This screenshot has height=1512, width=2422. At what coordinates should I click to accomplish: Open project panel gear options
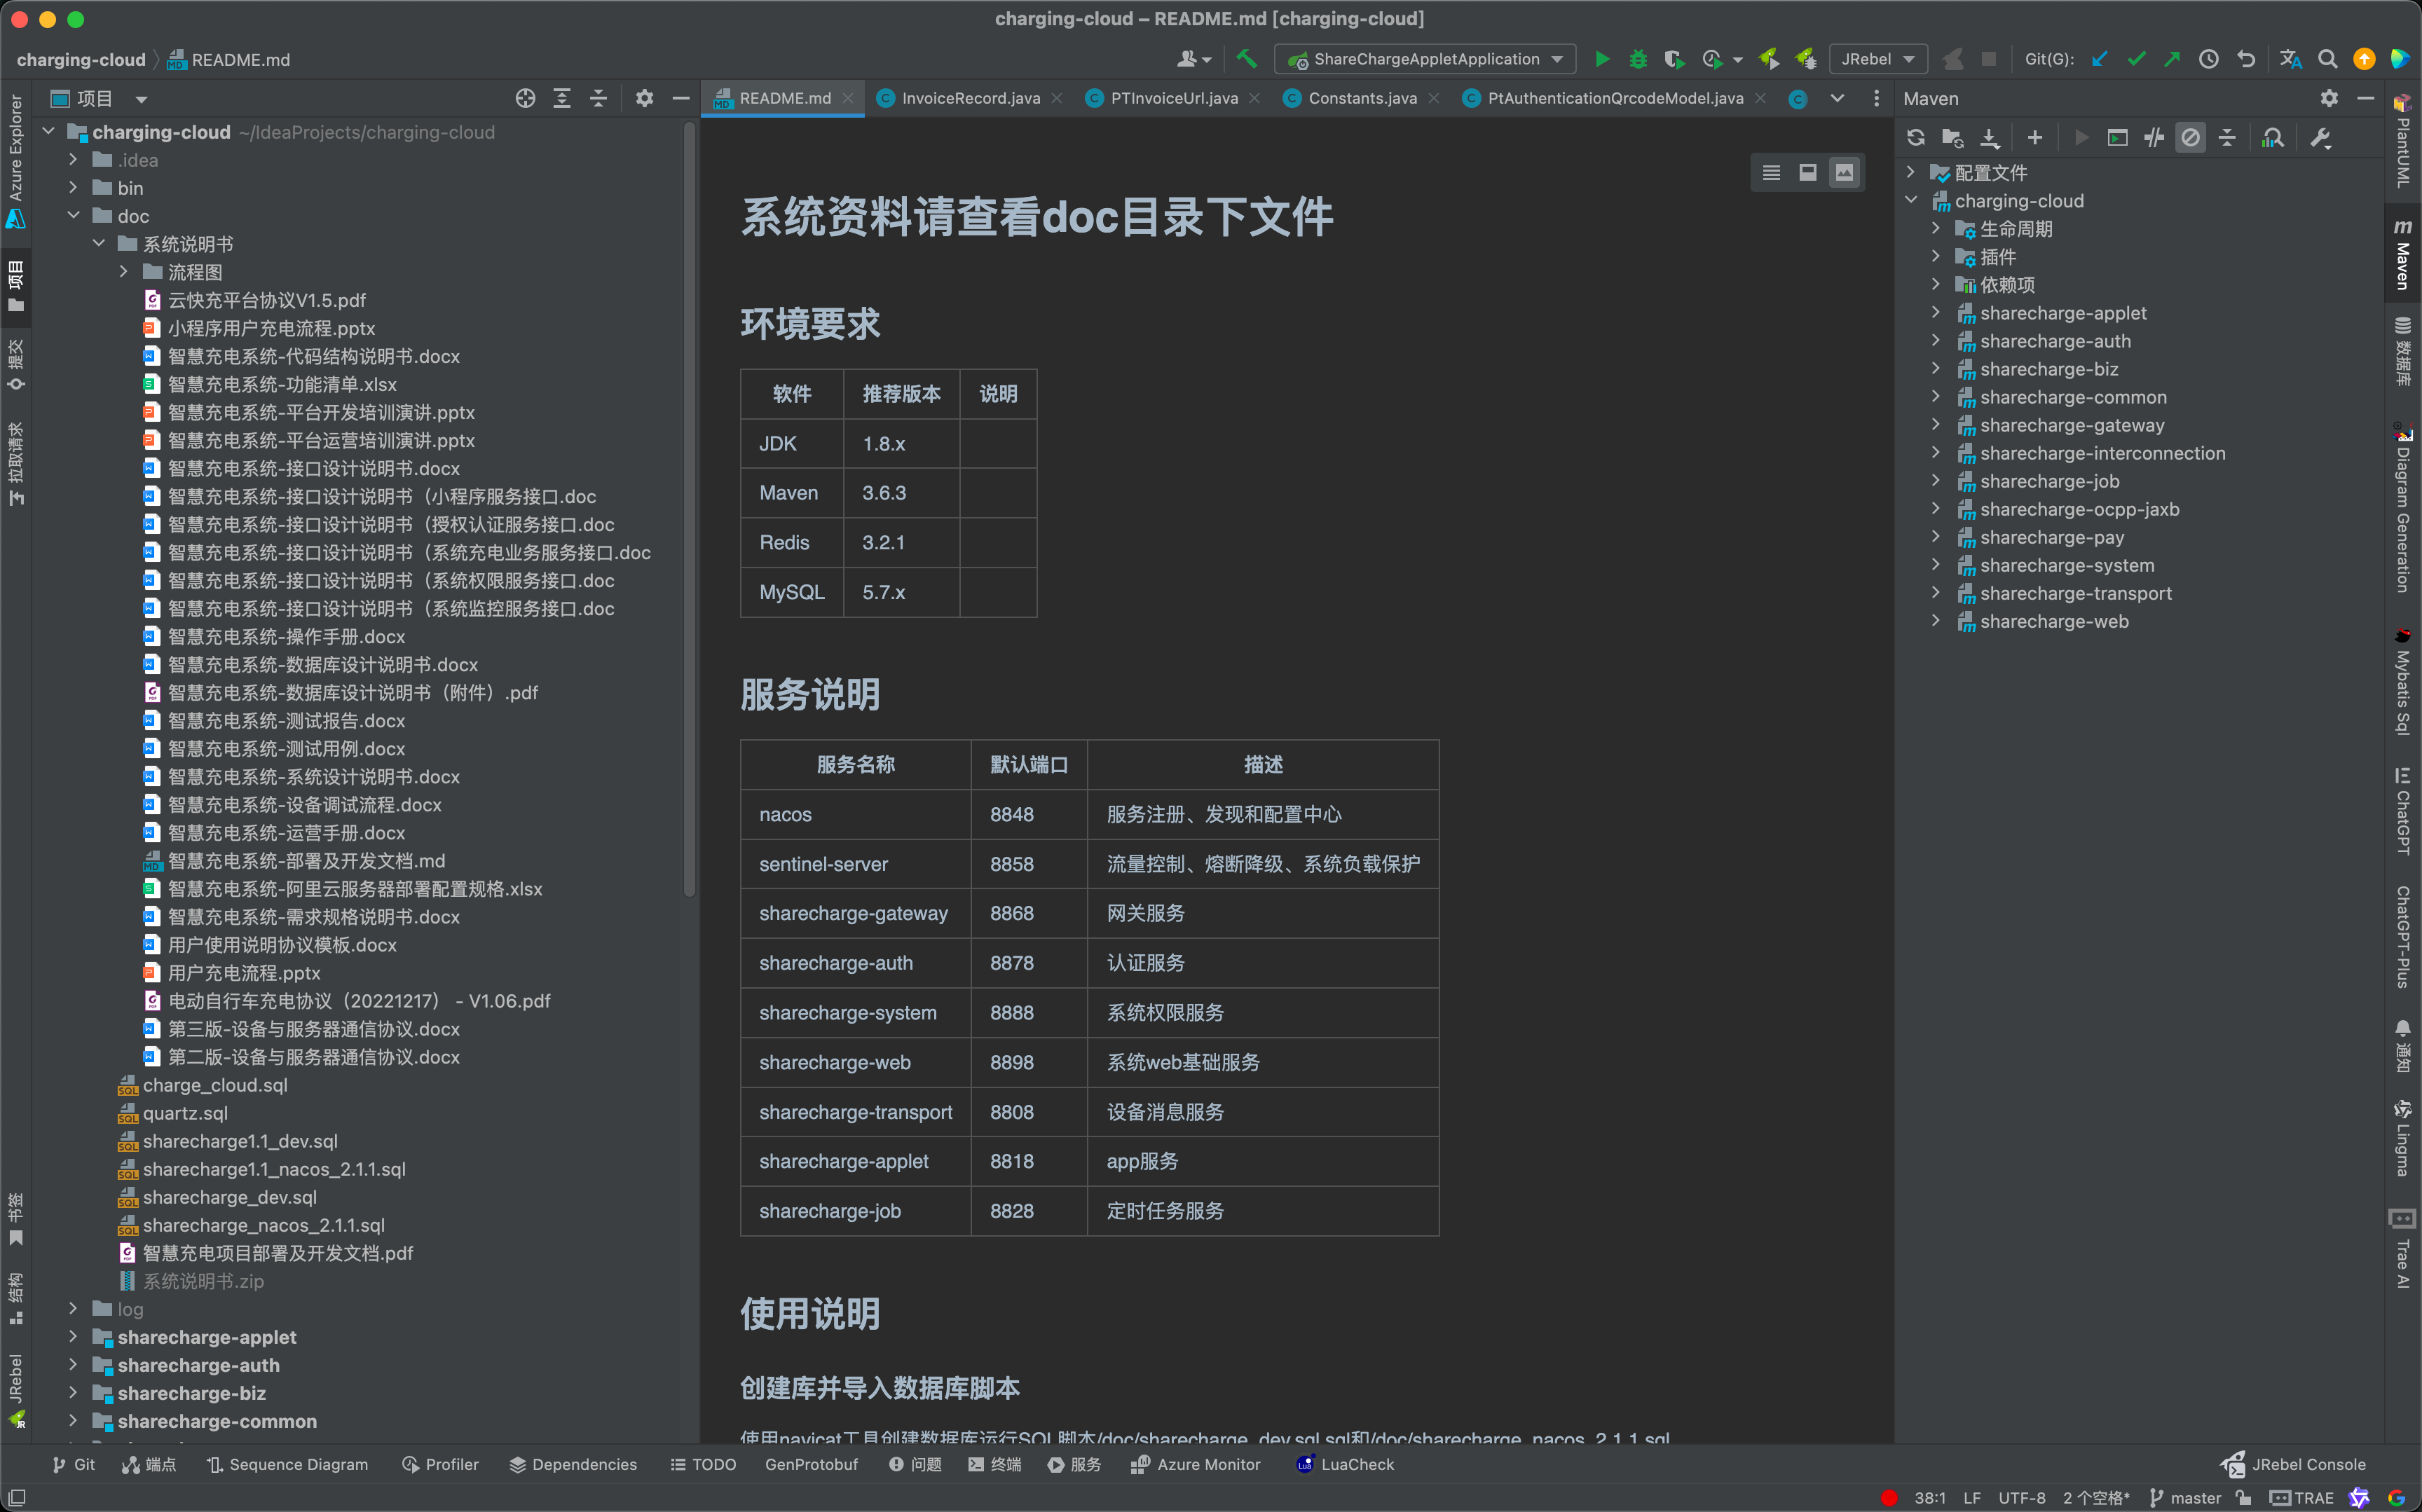pyautogui.click(x=645, y=98)
